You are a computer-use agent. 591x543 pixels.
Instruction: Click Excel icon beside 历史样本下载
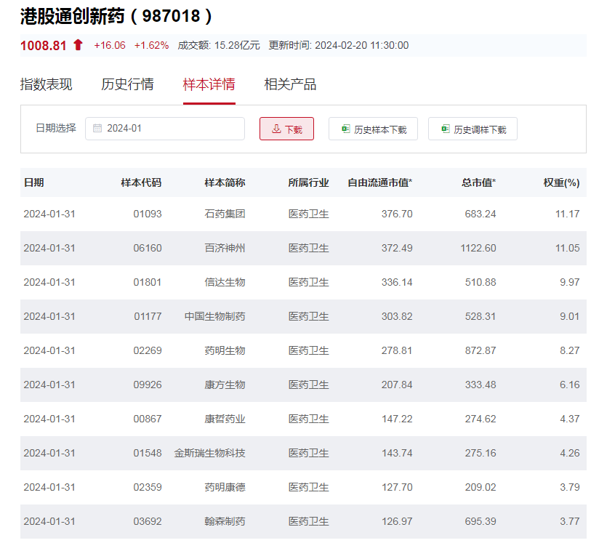[345, 129]
